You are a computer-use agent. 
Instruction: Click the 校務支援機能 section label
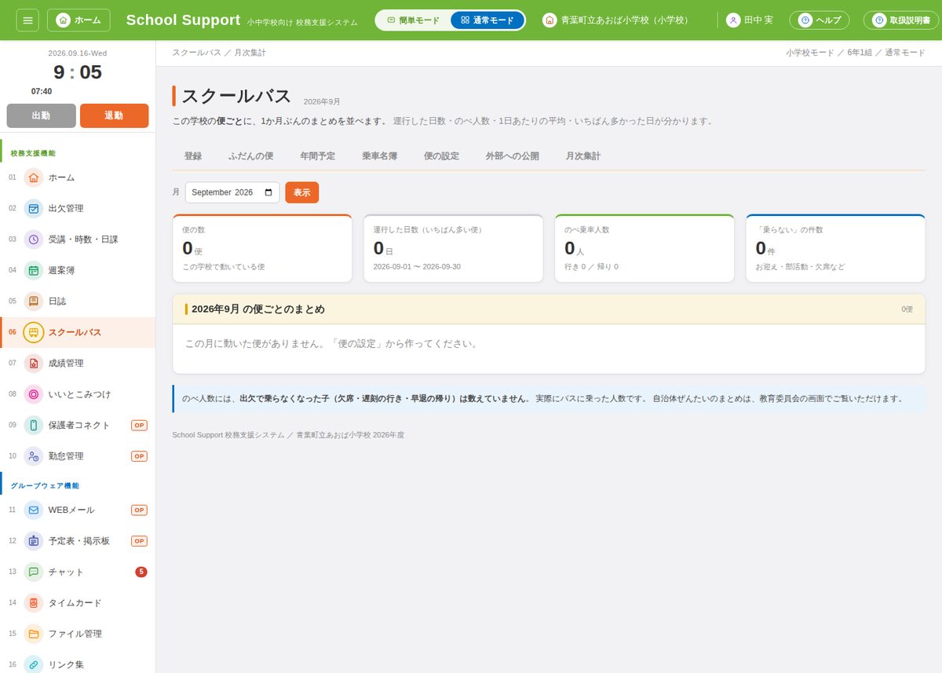[x=33, y=153]
